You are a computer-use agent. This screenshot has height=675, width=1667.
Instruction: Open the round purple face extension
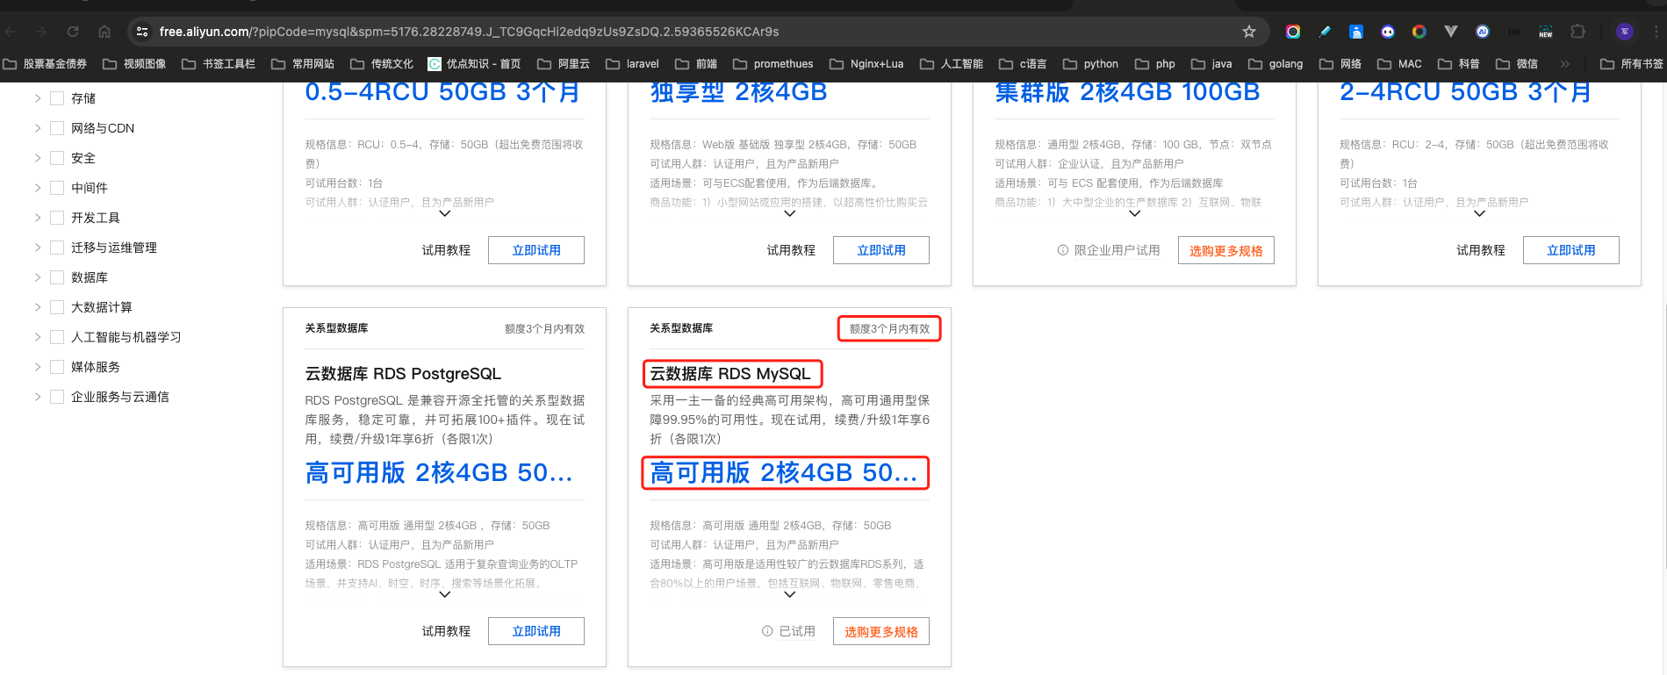(1388, 32)
